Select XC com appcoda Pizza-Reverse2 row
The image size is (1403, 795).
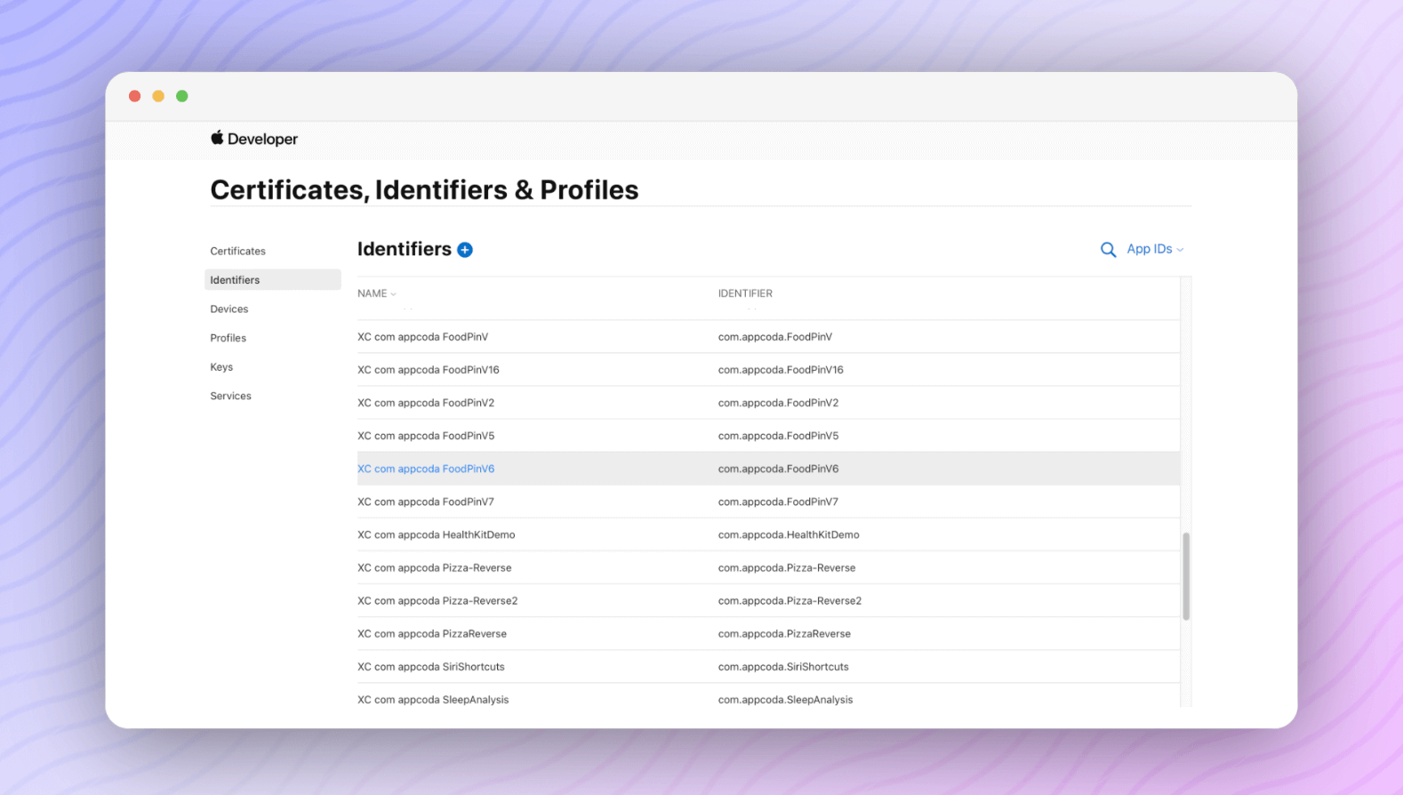(x=437, y=600)
